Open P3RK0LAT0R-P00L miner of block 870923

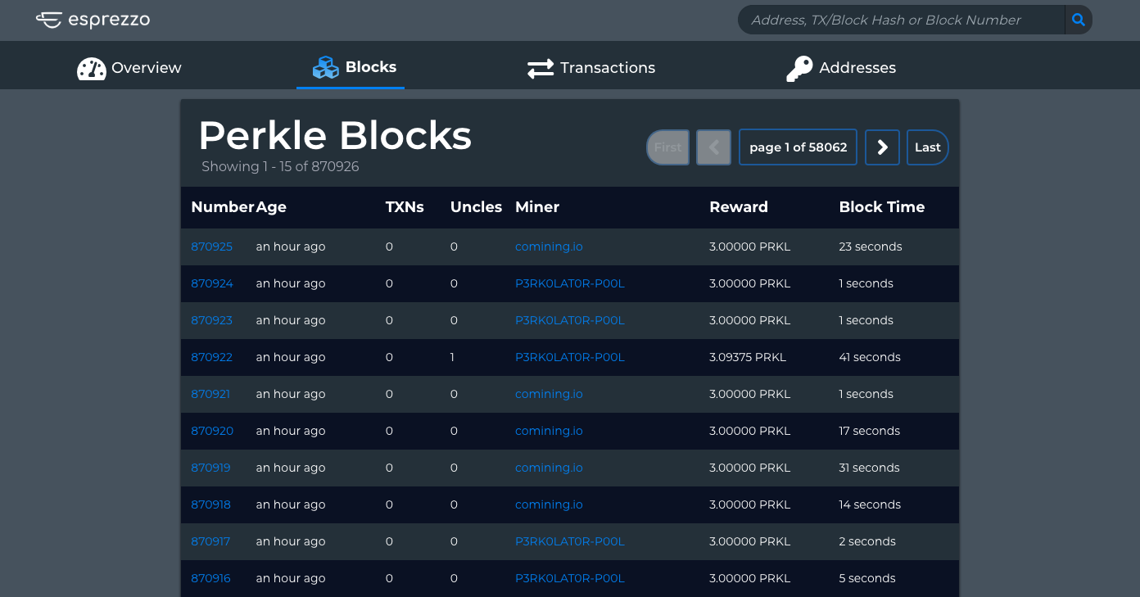[570, 320]
